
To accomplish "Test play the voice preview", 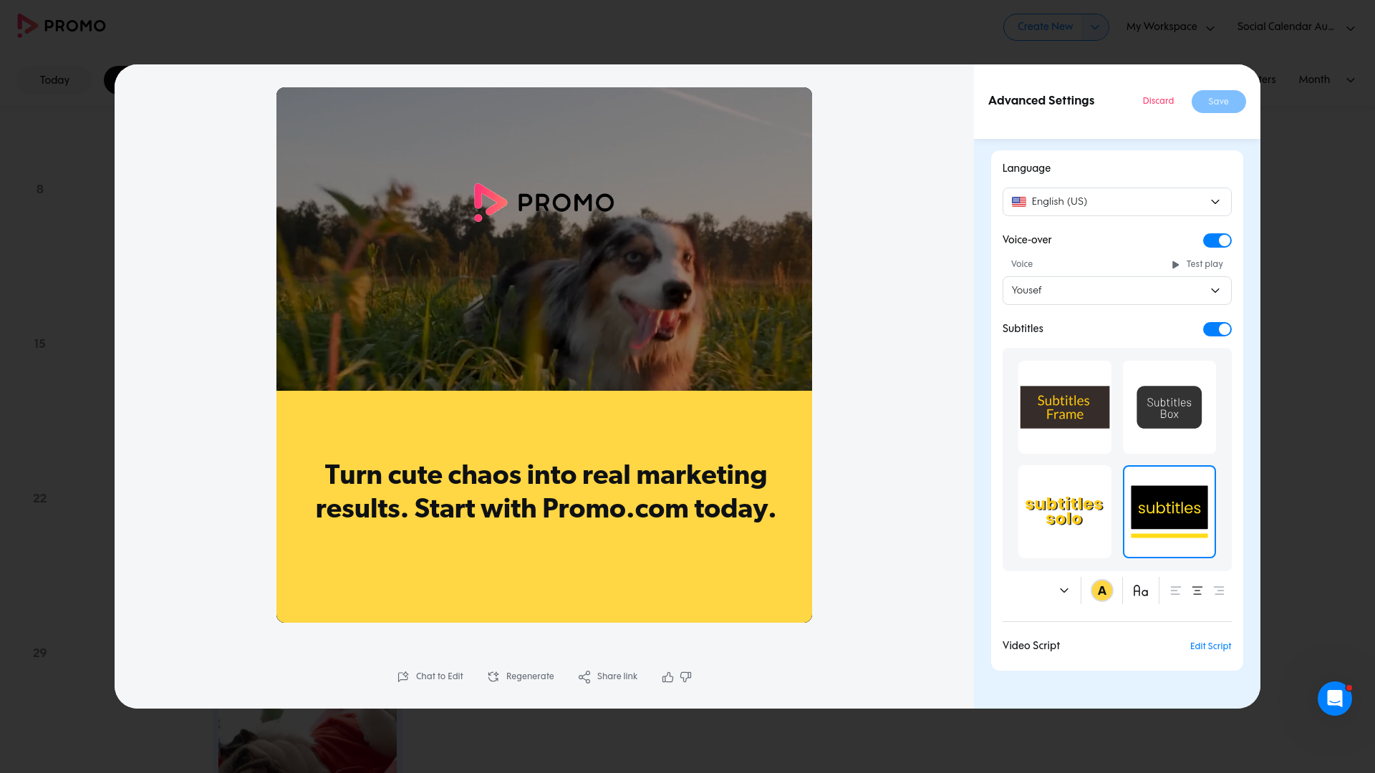I will pos(1197,264).
